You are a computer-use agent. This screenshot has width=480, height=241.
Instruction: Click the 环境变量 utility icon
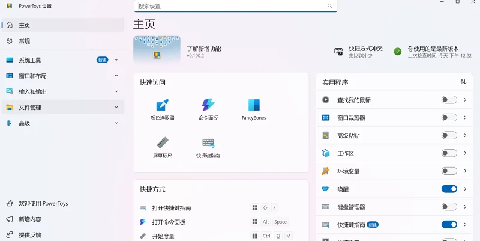[325, 171]
